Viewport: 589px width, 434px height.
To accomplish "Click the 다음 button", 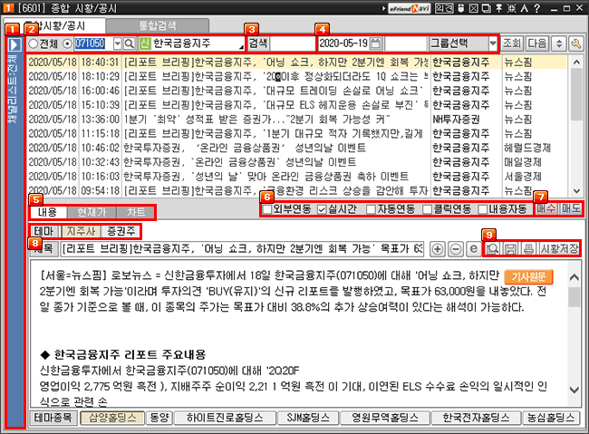I will click(536, 43).
